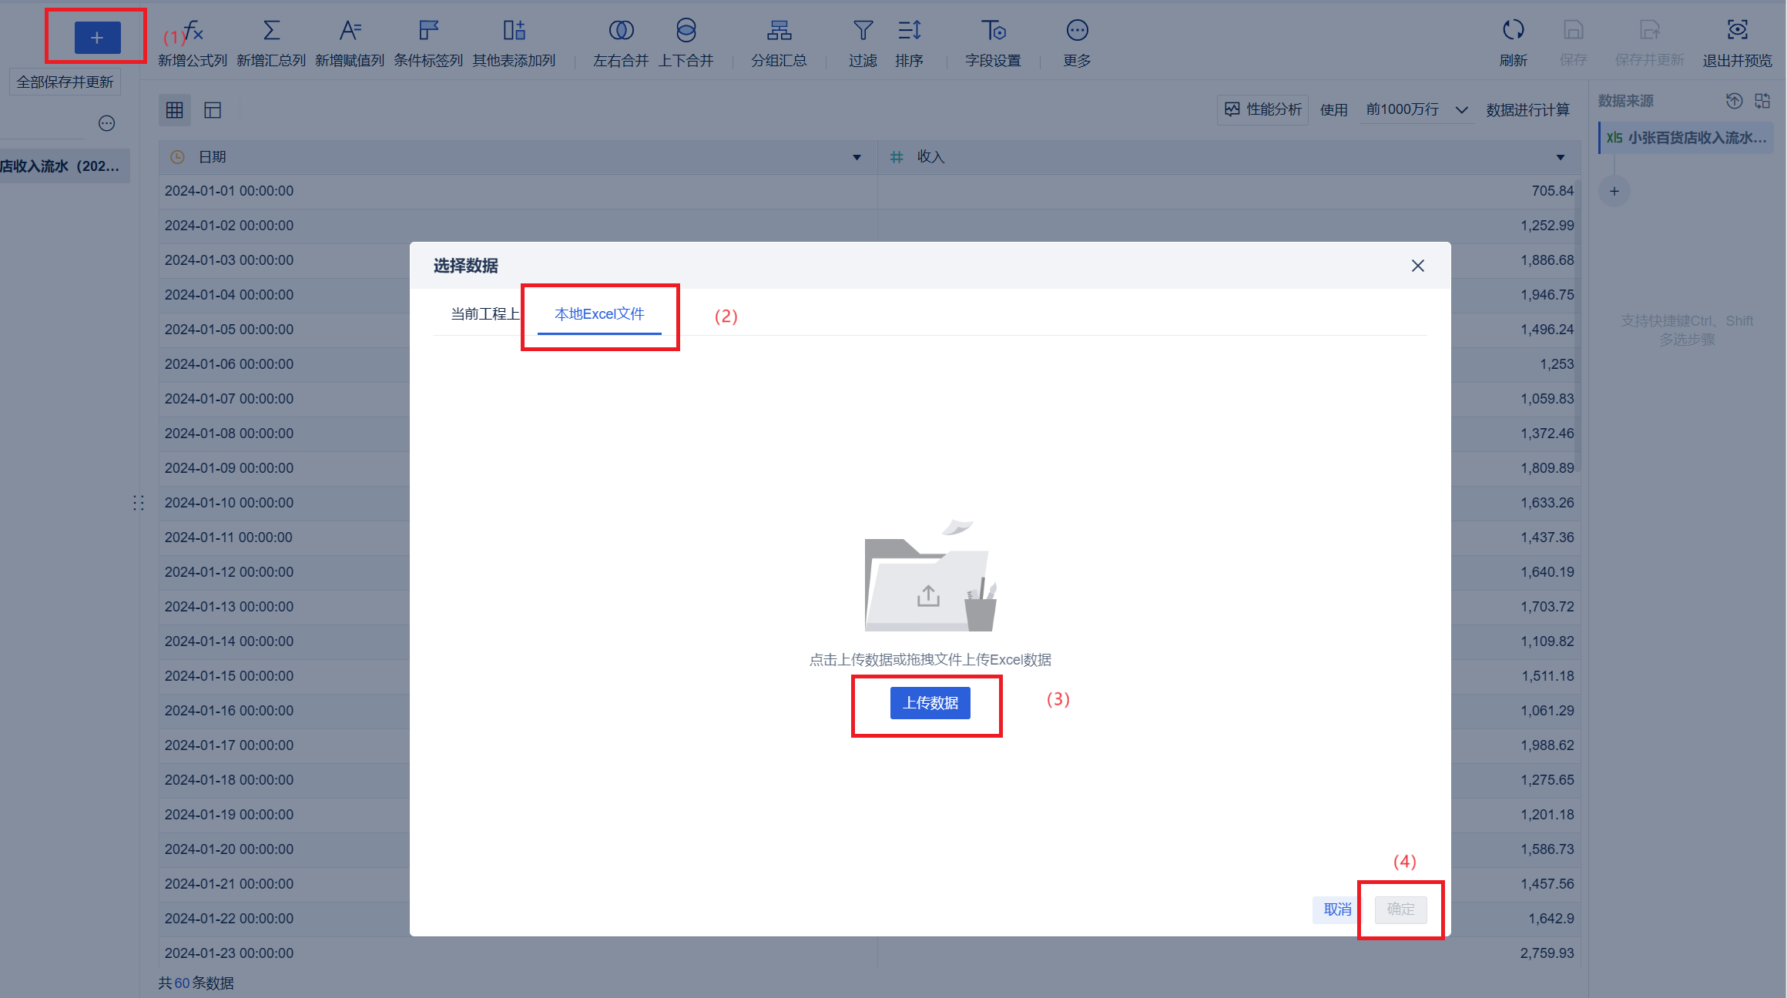Viewport: 1787px width, 998px height.
Task: Click the Save (保存) icon
Action: tap(1573, 43)
